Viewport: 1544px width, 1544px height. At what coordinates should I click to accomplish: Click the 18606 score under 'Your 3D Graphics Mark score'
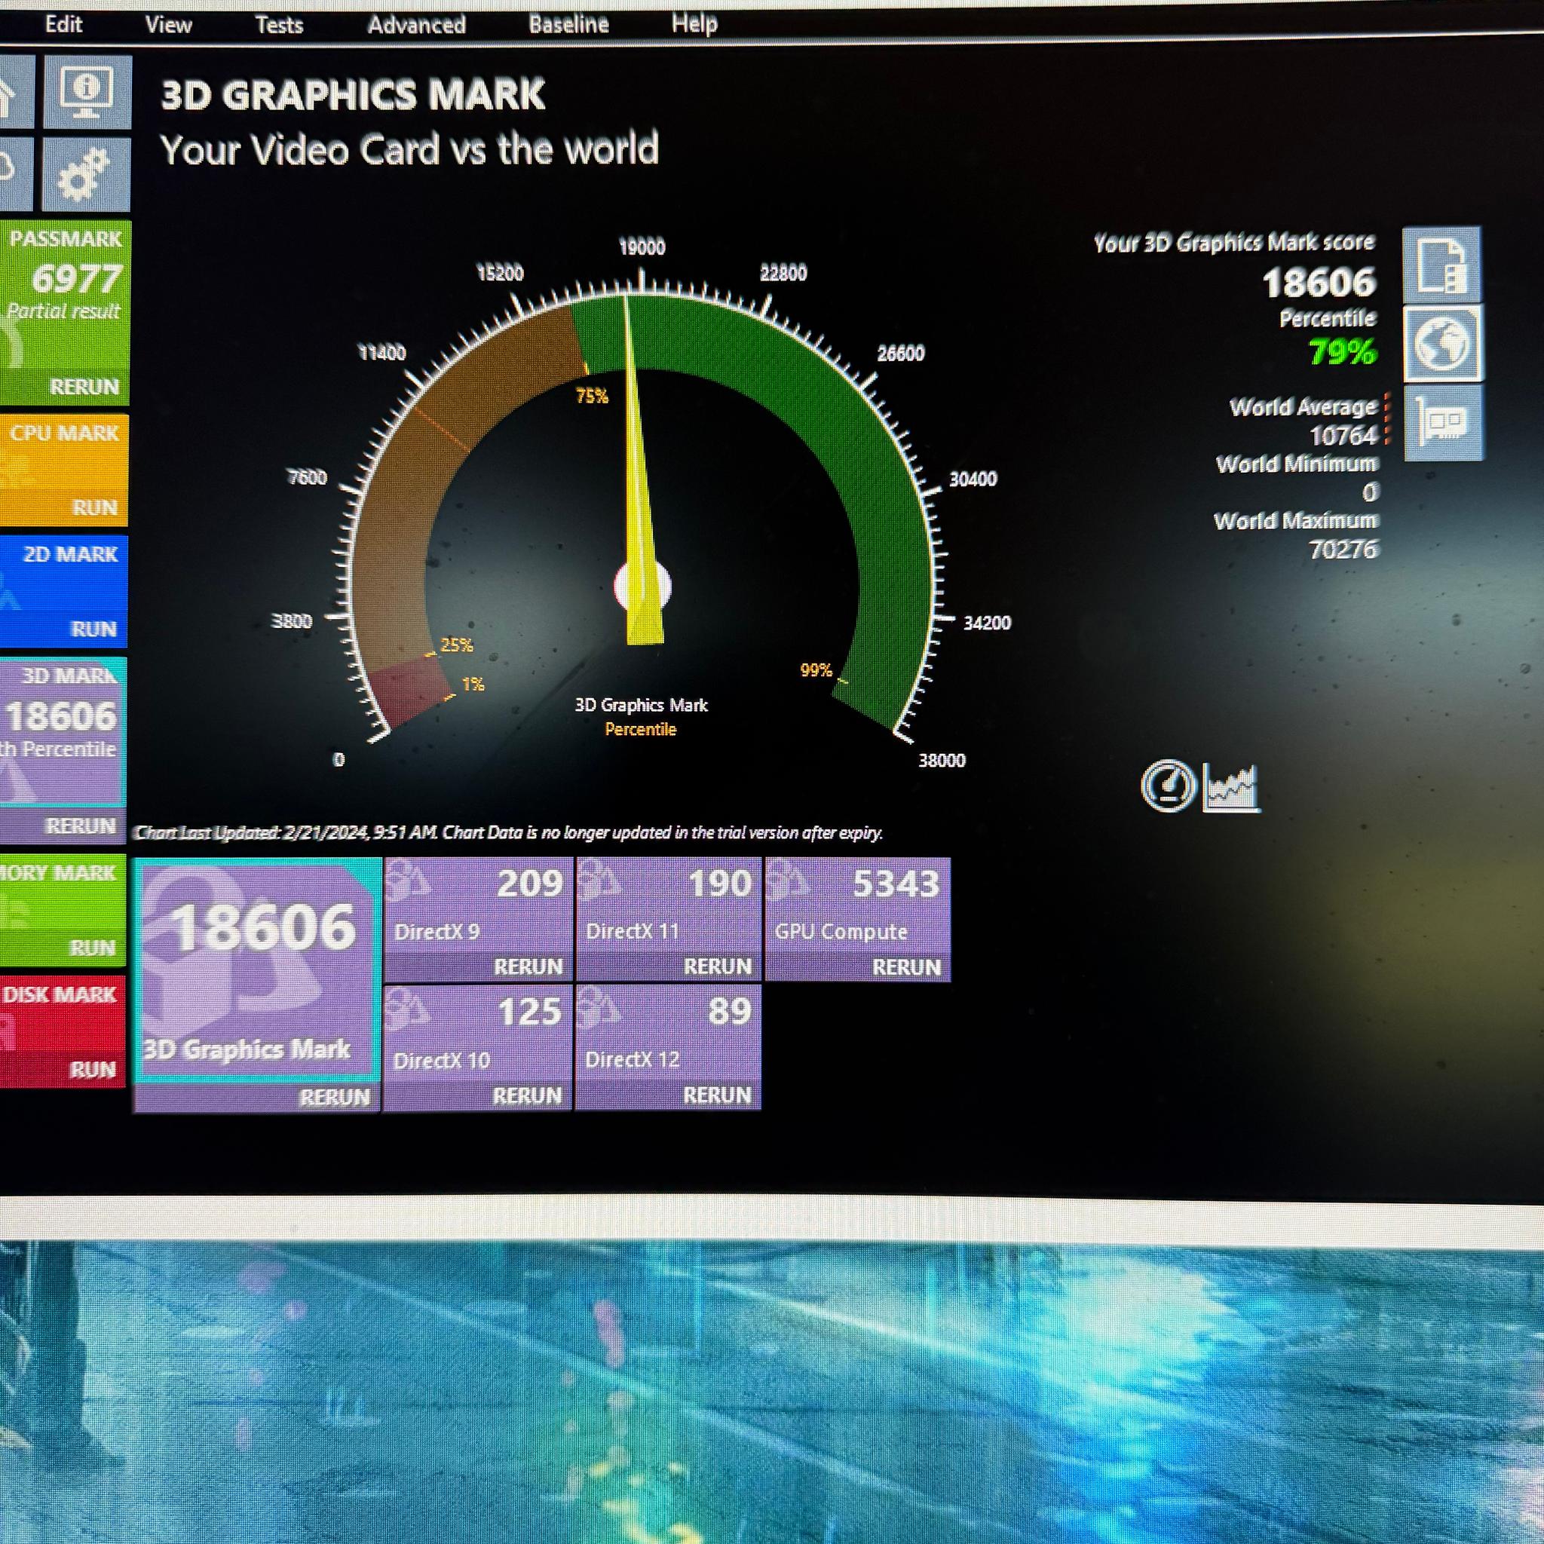point(1319,283)
